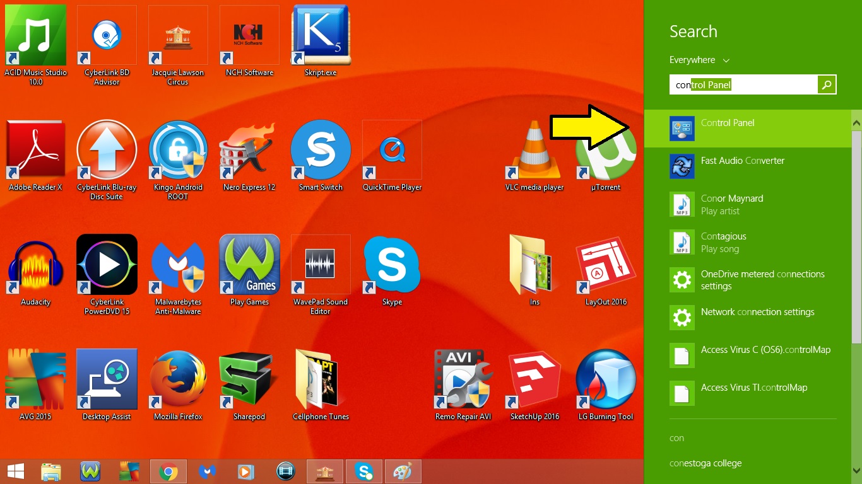Launch Audacity desktop icon
862x484 pixels.
coord(35,265)
